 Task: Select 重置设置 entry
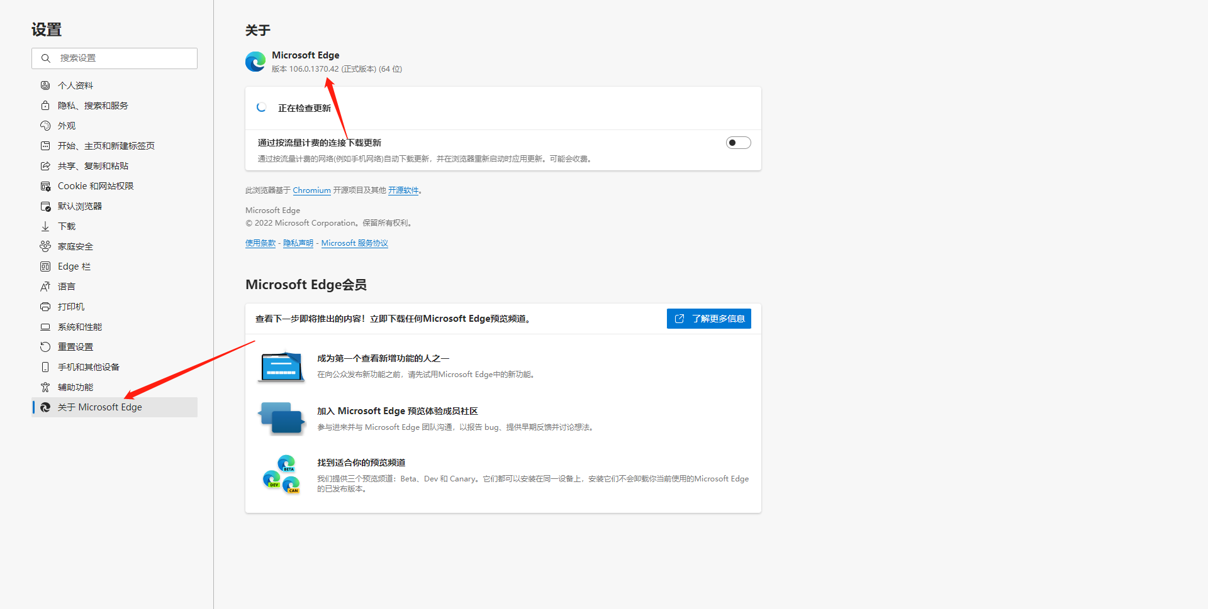[115, 347]
